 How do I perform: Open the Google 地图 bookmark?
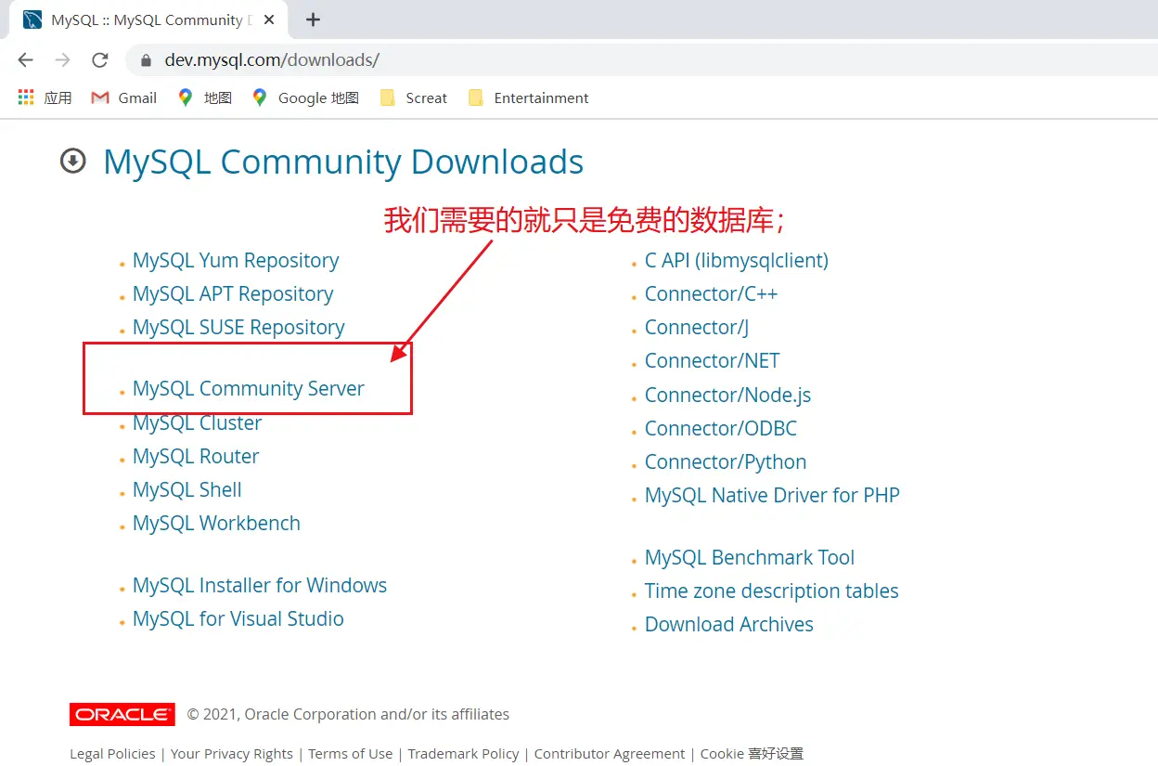305,97
